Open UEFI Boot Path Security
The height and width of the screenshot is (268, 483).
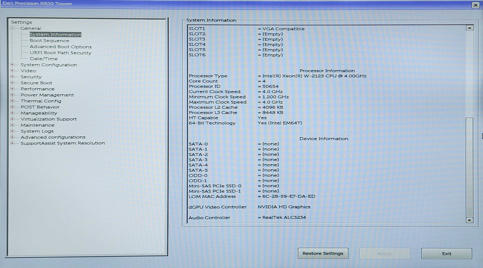coord(61,53)
